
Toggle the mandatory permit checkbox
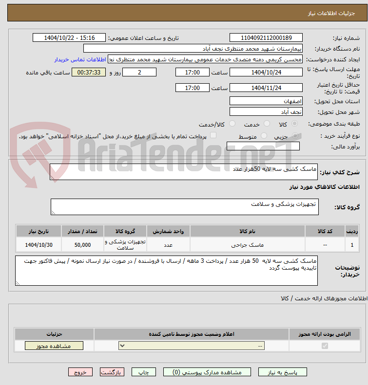[325, 346]
